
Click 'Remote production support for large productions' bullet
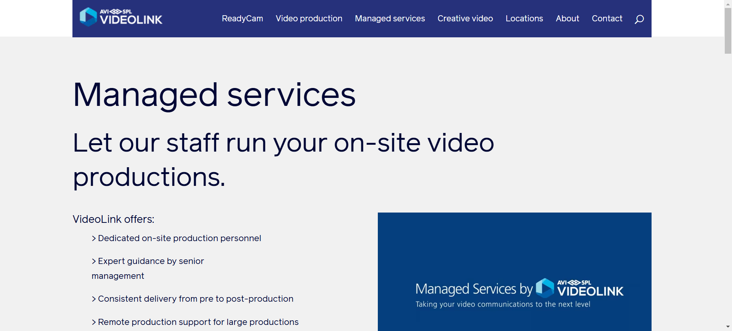click(195, 322)
